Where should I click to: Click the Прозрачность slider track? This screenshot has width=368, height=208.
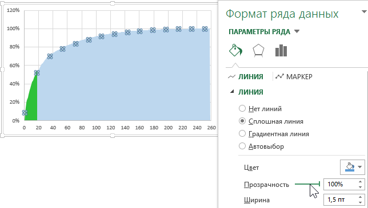(307, 184)
